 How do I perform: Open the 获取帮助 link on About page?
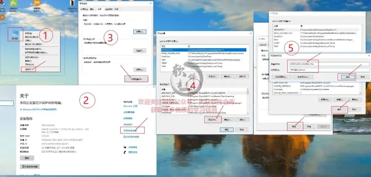coord(133,147)
